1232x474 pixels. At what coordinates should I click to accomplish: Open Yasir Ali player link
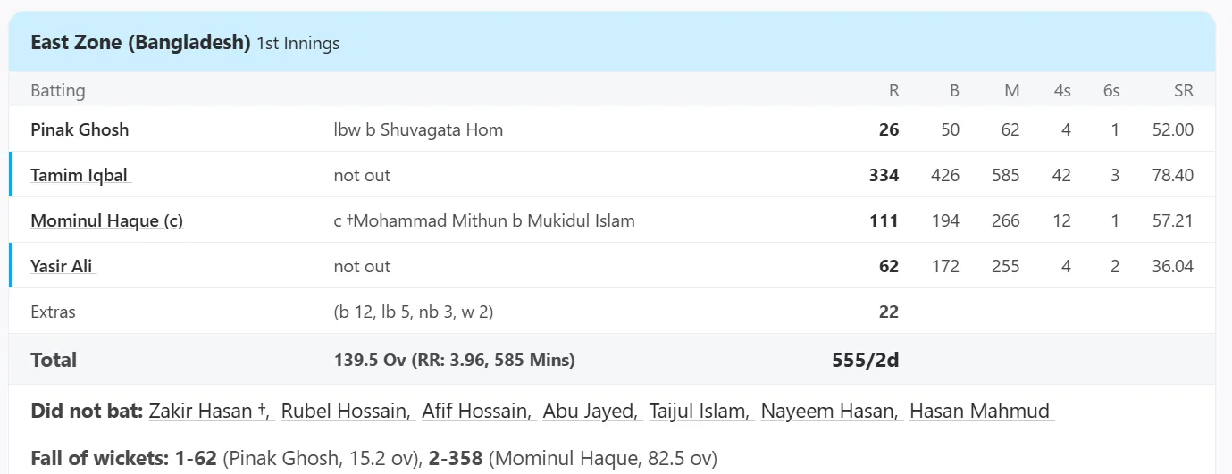click(x=63, y=266)
